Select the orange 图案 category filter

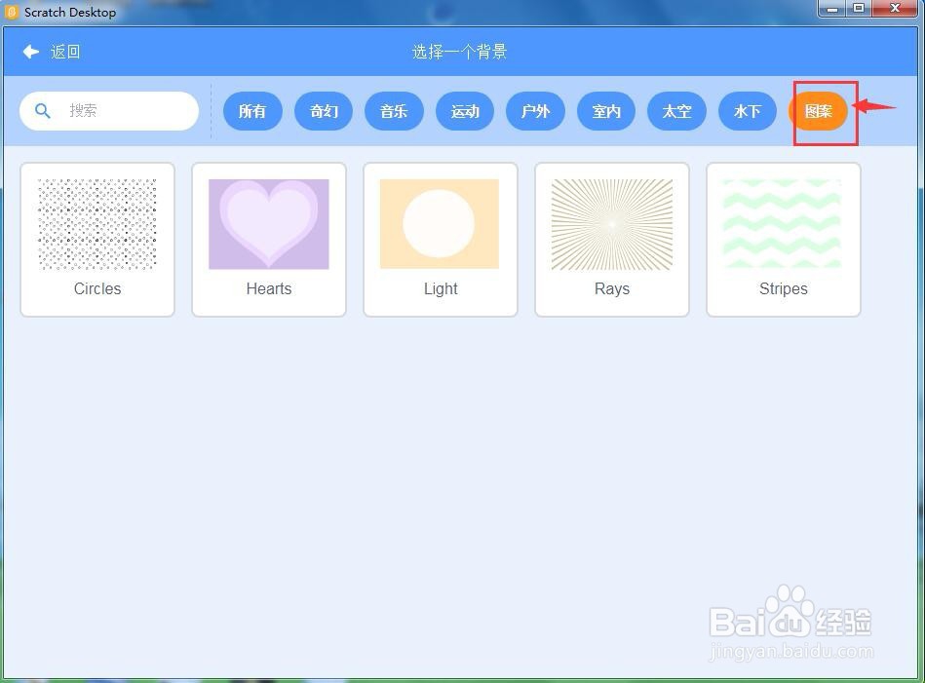[818, 111]
